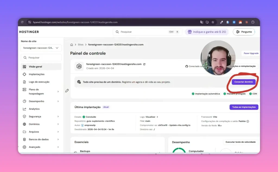
Task: Open the site name dropdown selector
Action: (41, 48)
